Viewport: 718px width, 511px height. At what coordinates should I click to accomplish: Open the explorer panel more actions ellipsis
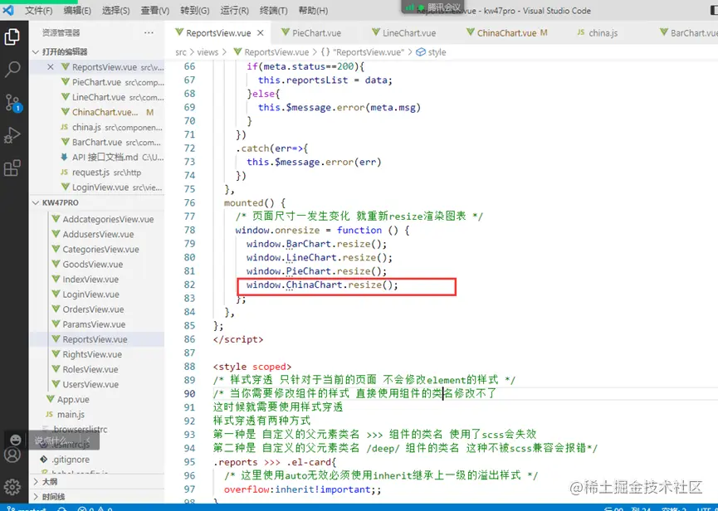pos(149,32)
